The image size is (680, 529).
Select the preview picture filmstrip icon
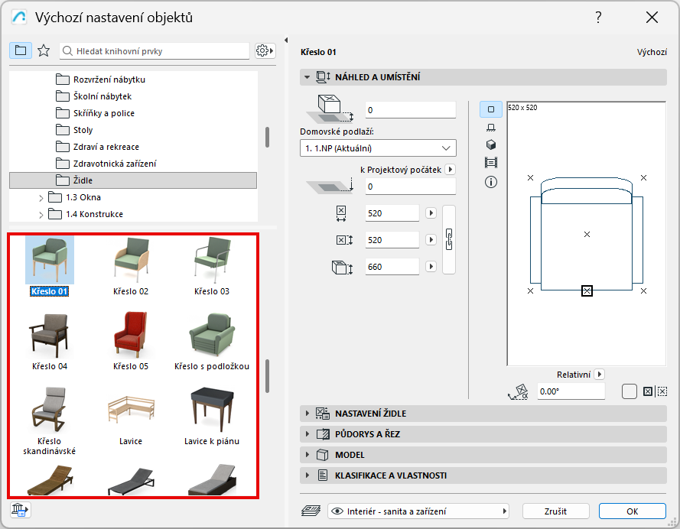tap(491, 163)
